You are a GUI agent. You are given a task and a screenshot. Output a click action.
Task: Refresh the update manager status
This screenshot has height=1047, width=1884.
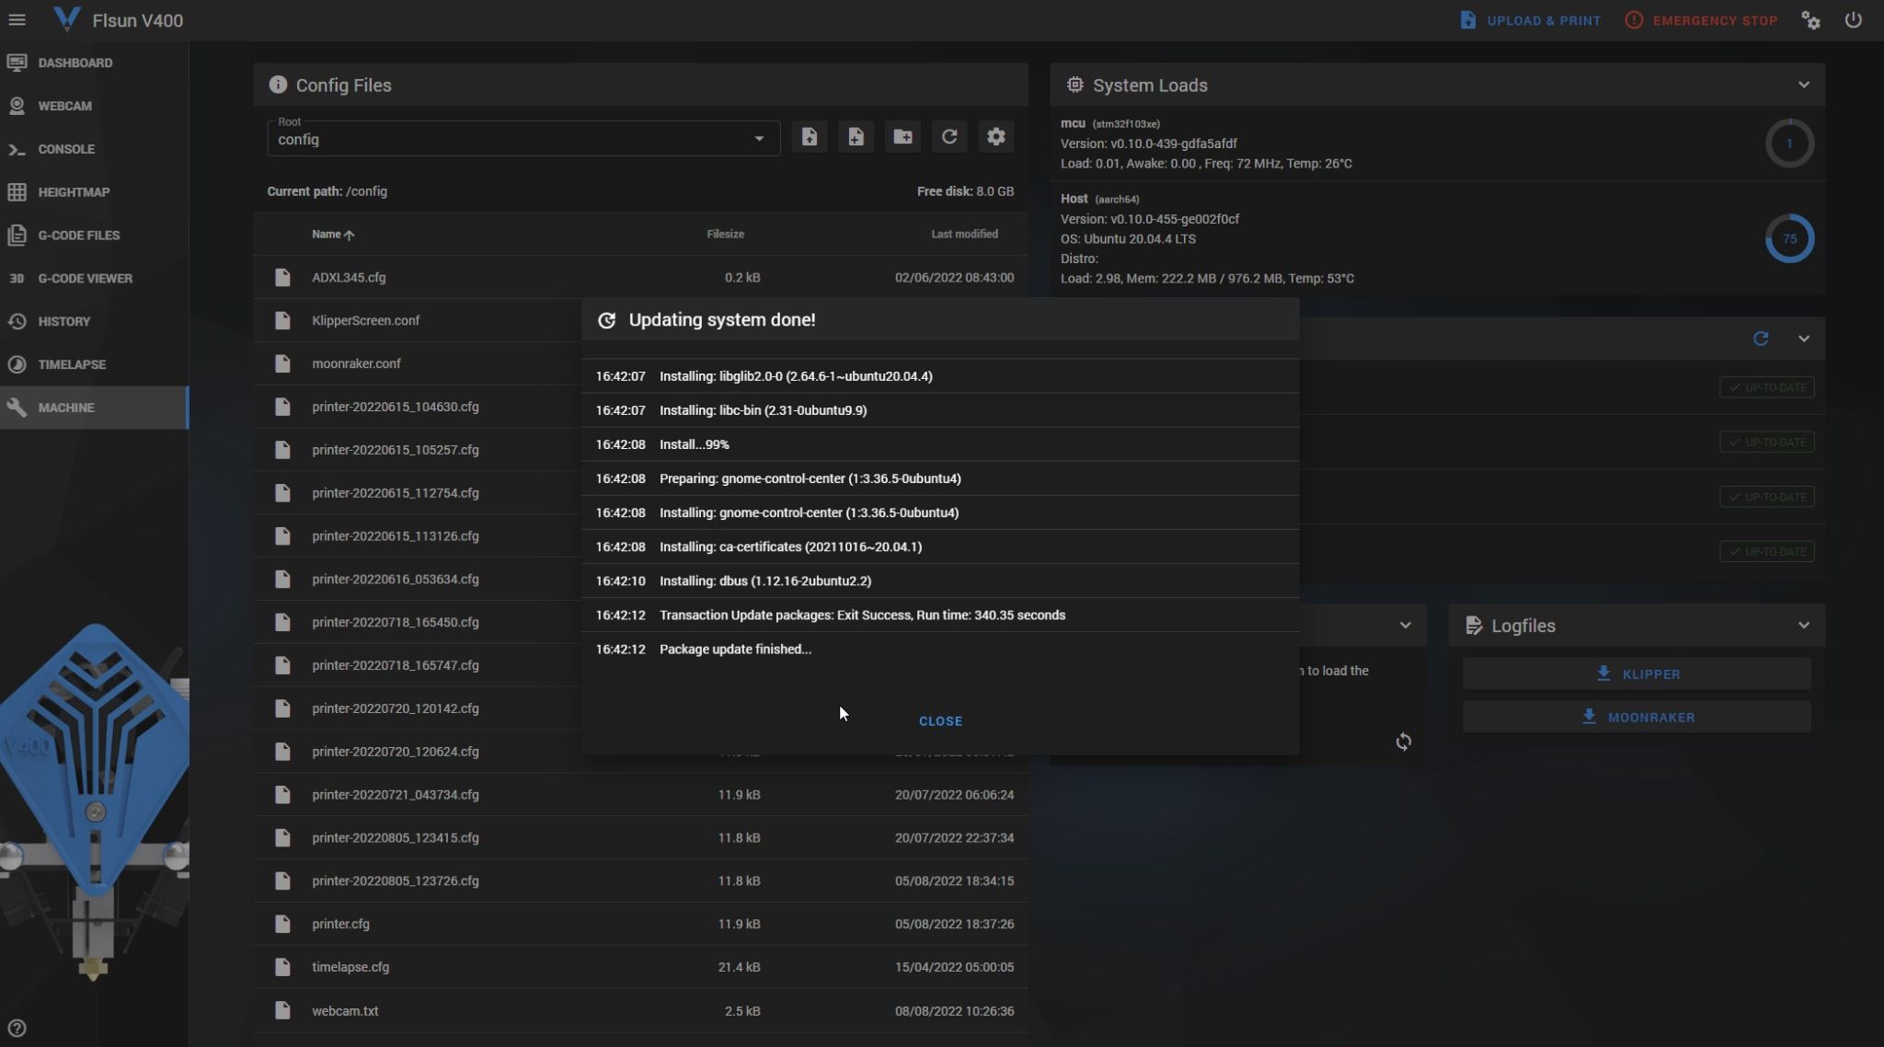pos(1760,339)
